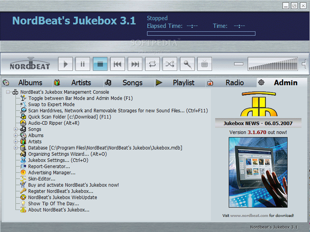
Task: Start playback with the Play button
Action: pyautogui.click(x=65, y=64)
